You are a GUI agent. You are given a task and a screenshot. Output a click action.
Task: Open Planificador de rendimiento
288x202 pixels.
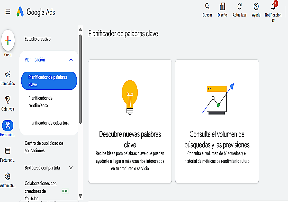(x=41, y=102)
